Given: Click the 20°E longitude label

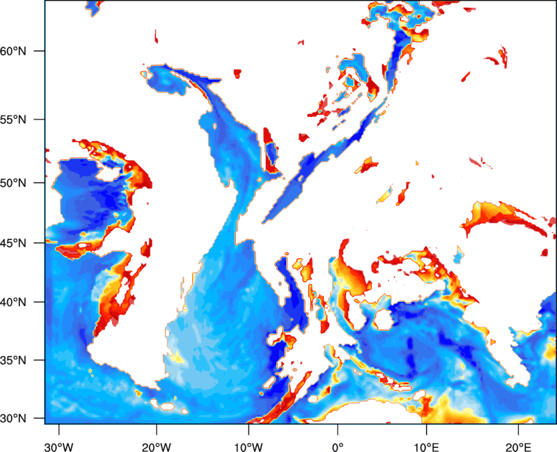Looking at the screenshot, I should click(x=518, y=447).
